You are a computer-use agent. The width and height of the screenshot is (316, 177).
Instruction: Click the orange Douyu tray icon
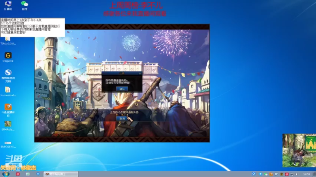[271, 174]
